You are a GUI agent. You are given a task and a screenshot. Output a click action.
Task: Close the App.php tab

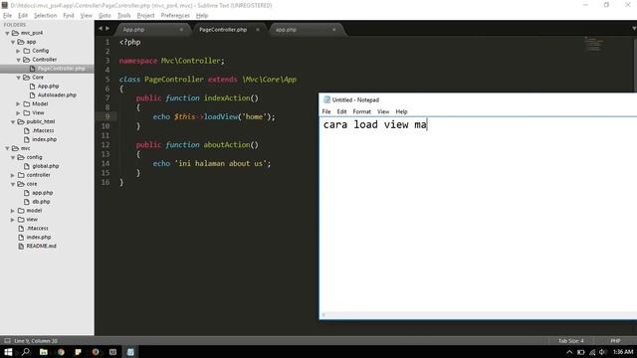[181, 30]
